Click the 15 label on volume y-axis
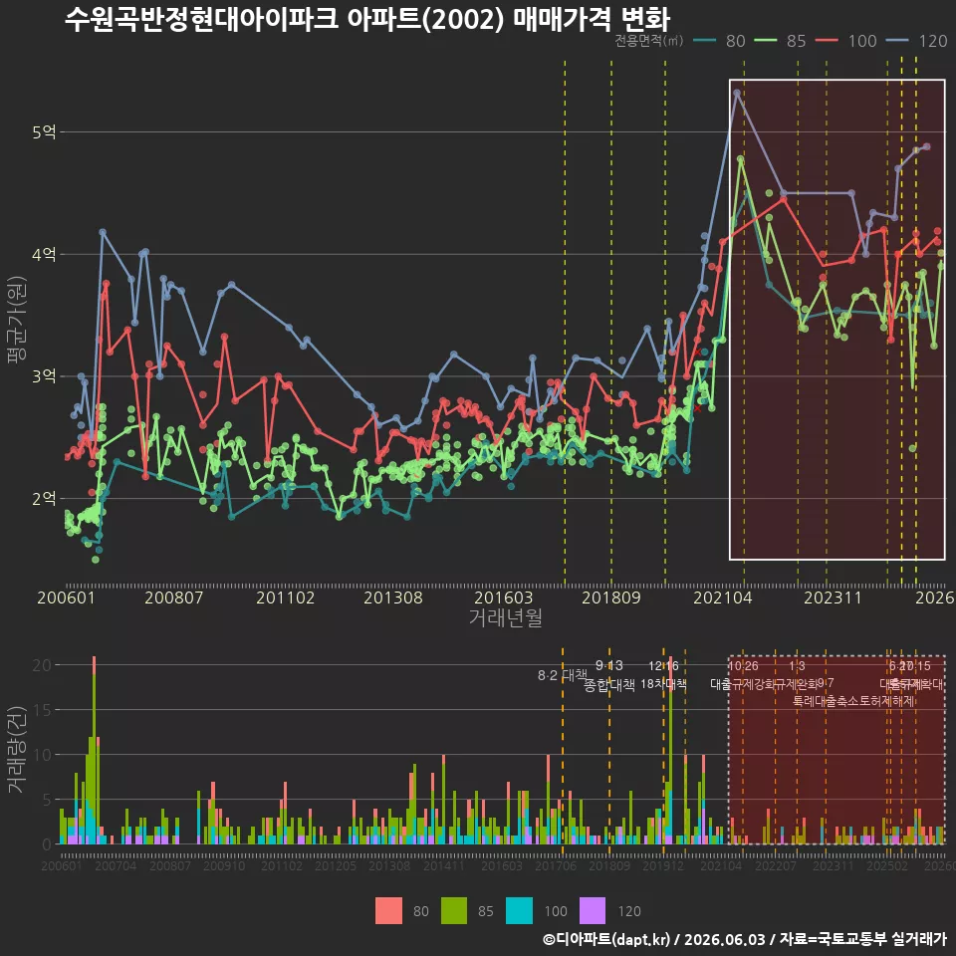This screenshot has width=956, height=956. [x=43, y=710]
